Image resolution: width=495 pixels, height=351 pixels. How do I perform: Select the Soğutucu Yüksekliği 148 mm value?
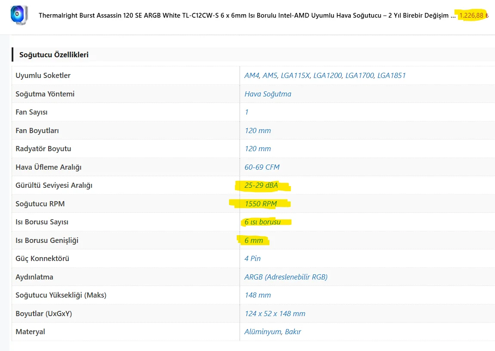(x=257, y=295)
